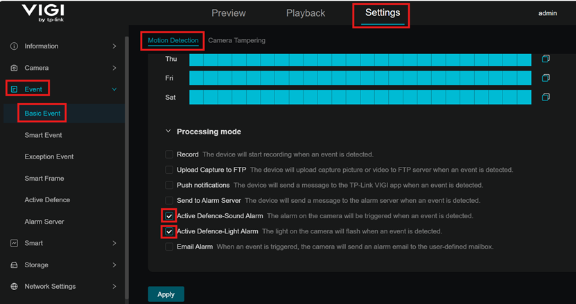Open Smart Frame in sidebar
The height and width of the screenshot is (304, 576).
tap(44, 179)
